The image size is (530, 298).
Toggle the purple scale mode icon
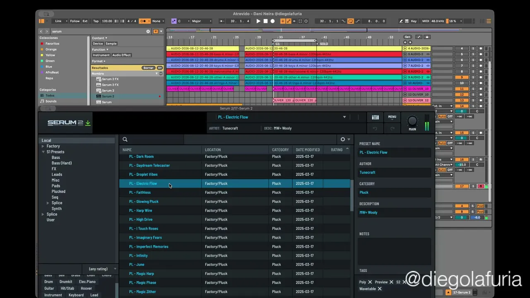pyautogui.click(x=174, y=21)
